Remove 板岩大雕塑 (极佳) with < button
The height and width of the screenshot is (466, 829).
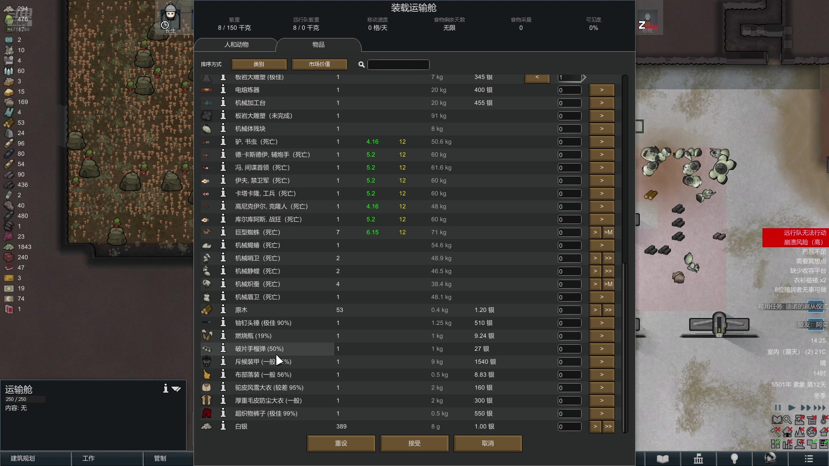click(x=537, y=77)
